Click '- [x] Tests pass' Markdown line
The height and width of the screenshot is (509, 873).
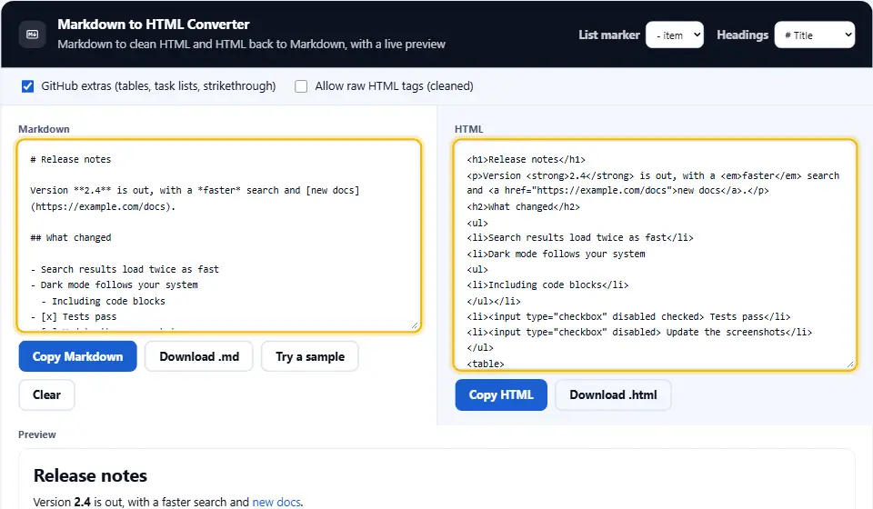pos(74,316)
